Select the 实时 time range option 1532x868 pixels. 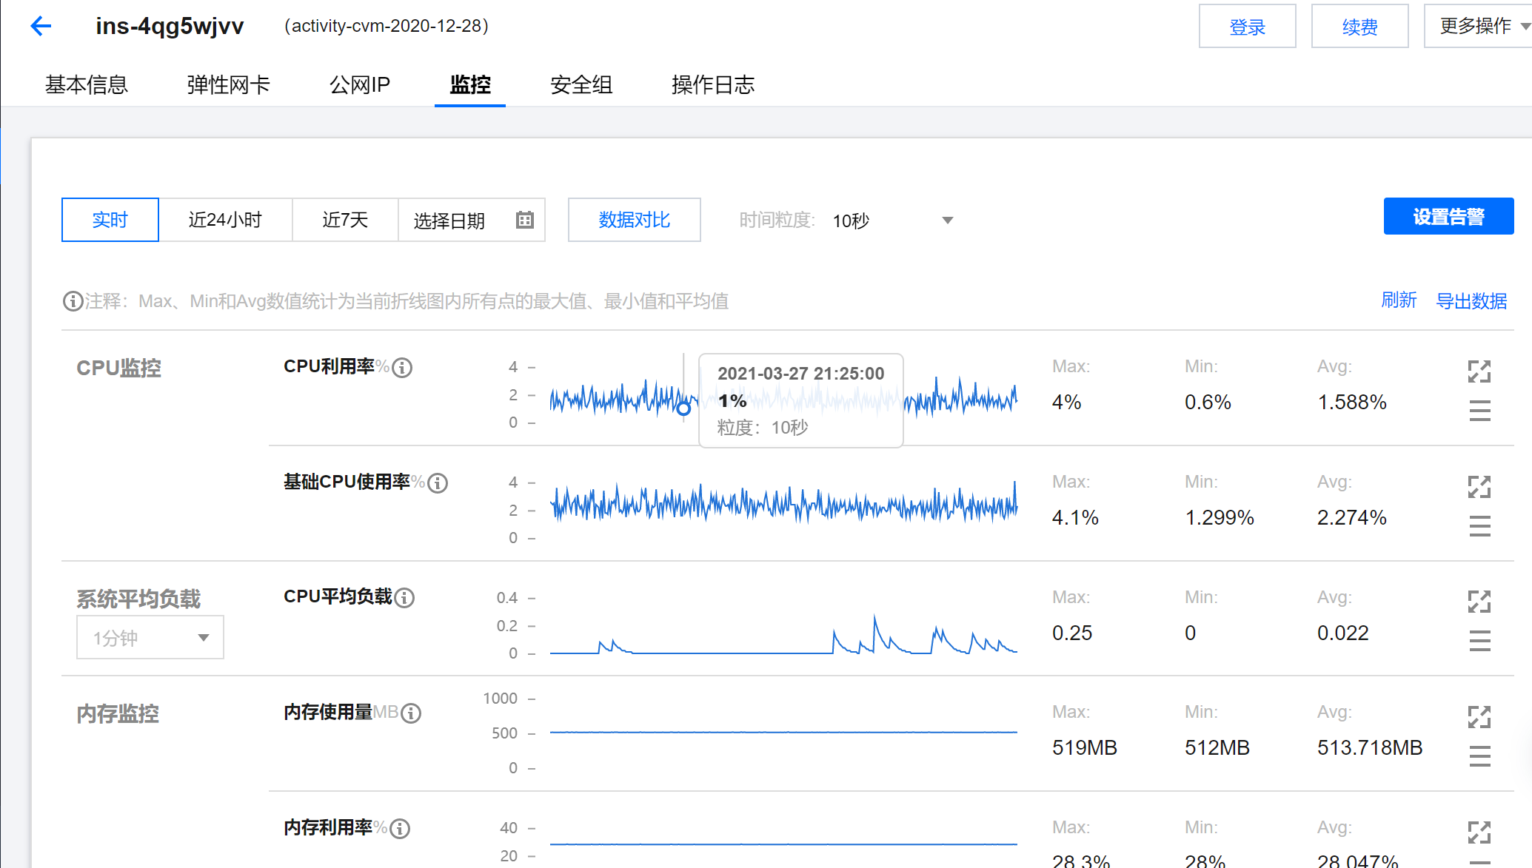click(110, 220)
